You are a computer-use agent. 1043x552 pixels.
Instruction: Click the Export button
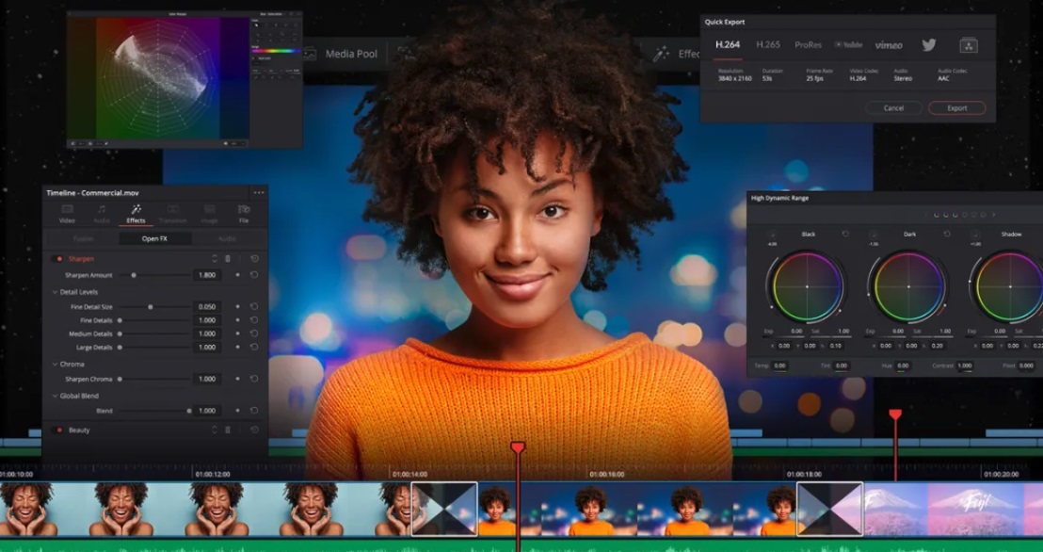pos(955,108)
